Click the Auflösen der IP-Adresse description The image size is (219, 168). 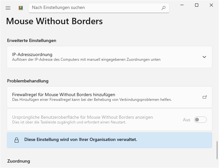(86, 59)
